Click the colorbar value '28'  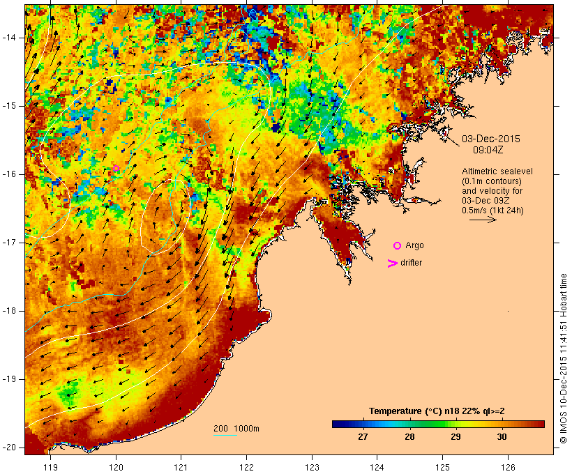409,437
